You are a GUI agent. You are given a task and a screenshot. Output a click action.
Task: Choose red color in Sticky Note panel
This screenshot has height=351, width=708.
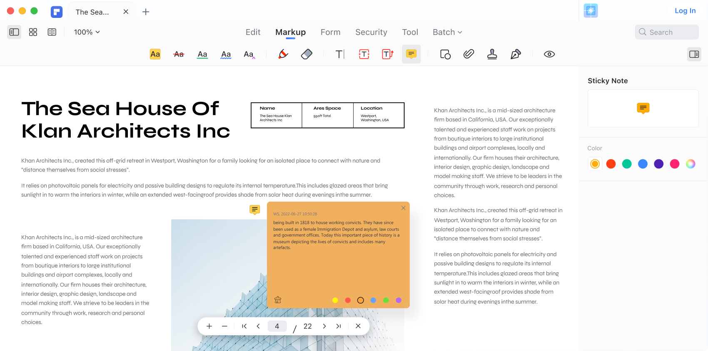tap(611, 164)
